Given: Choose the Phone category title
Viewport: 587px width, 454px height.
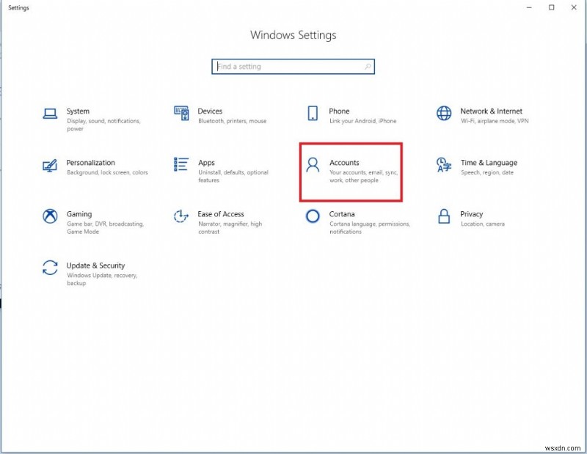Looking at the screenshot, I should click(339, 111).
